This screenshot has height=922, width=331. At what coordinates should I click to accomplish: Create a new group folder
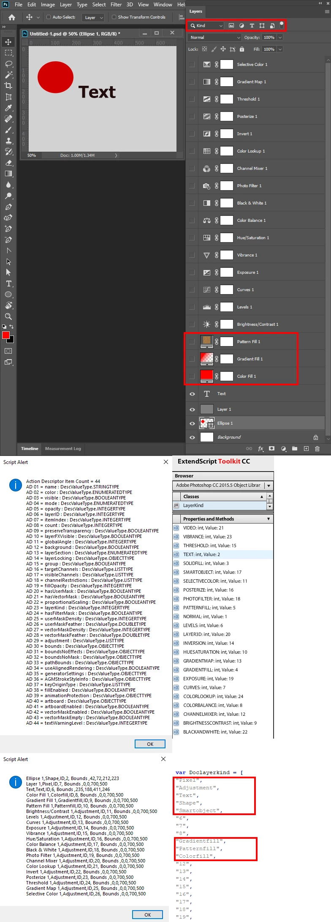pyautogui.click(x=295, y=449)
